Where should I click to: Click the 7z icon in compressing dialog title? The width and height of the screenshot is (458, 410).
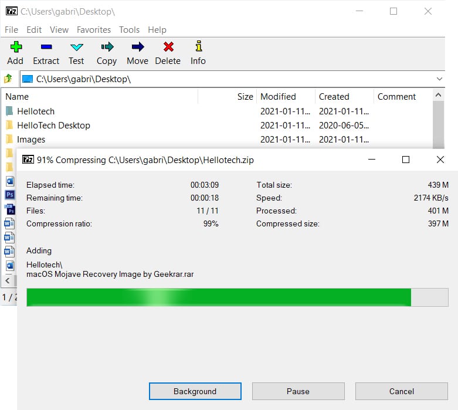click(x=28, y=160)
